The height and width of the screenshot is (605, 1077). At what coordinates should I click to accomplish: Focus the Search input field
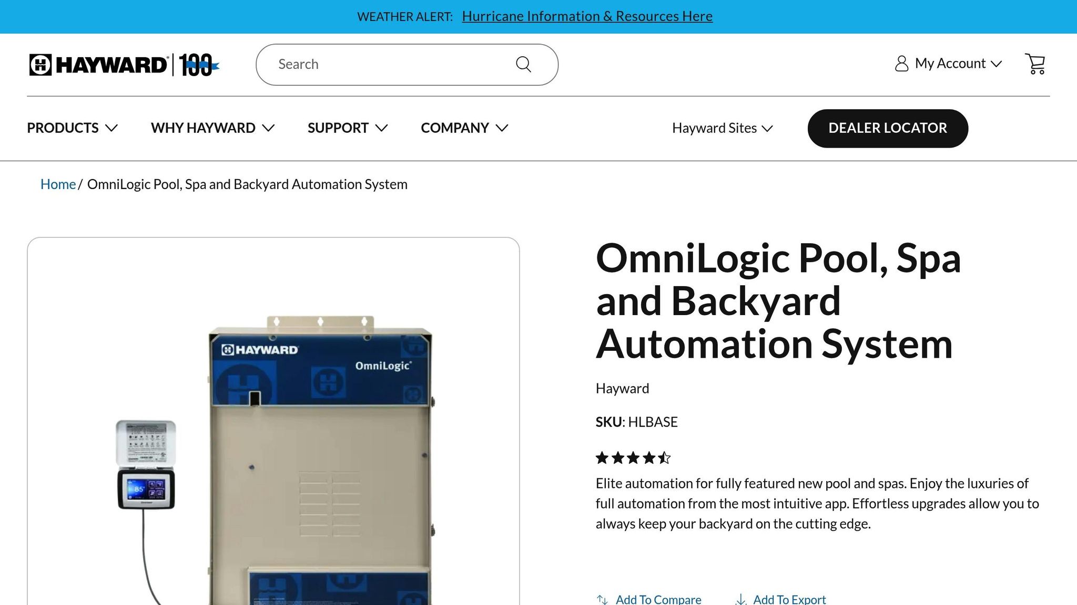pyautogui.click(x=392, y=64)
